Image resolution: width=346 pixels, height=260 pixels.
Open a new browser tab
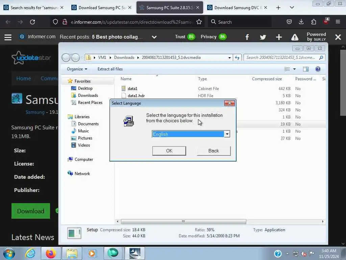tap(278, 8)
